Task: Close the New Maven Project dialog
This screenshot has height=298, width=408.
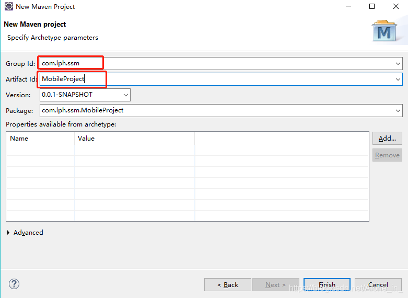Action: (396, 6)
